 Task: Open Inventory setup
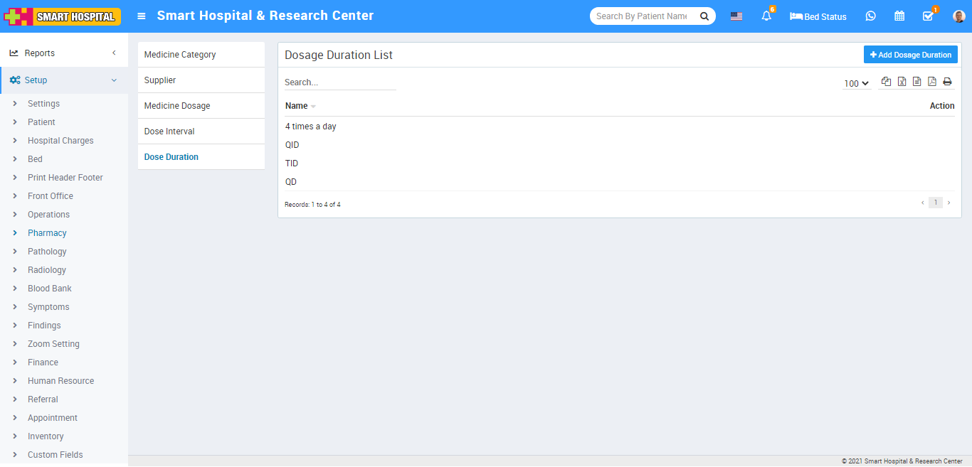tap(46, 436)
